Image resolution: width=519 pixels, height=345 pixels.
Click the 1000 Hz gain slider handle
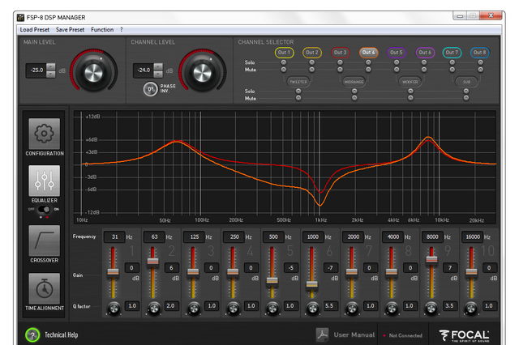coord(311,284)
